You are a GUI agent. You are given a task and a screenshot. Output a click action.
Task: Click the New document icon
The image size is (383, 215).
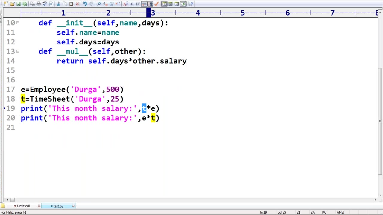tap(6, 4)
